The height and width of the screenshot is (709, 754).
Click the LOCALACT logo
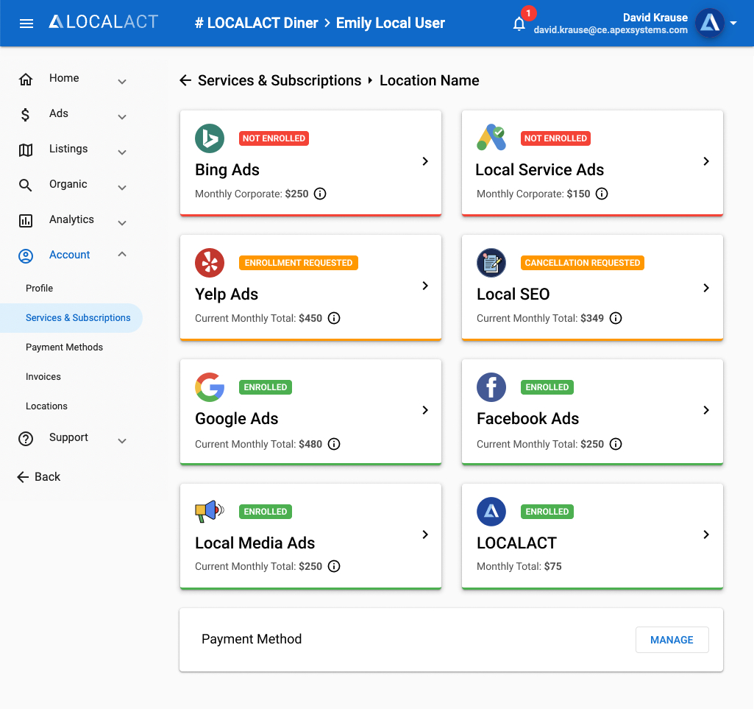click(x=104, y=21)
